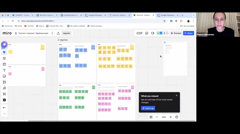Select the pen drawing tool
Viewport: 240px width, 134px height.
pyautogui.click(x=4, y=88)
